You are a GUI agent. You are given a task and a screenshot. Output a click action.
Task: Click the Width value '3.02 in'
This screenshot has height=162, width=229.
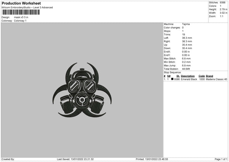tap(223, 13)
